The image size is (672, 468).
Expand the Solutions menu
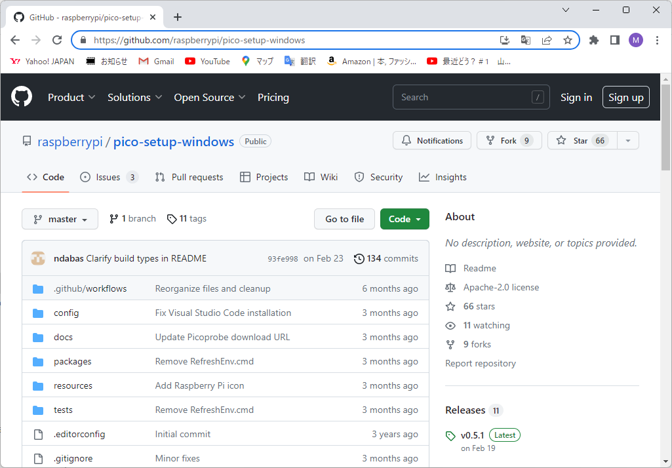135,97
